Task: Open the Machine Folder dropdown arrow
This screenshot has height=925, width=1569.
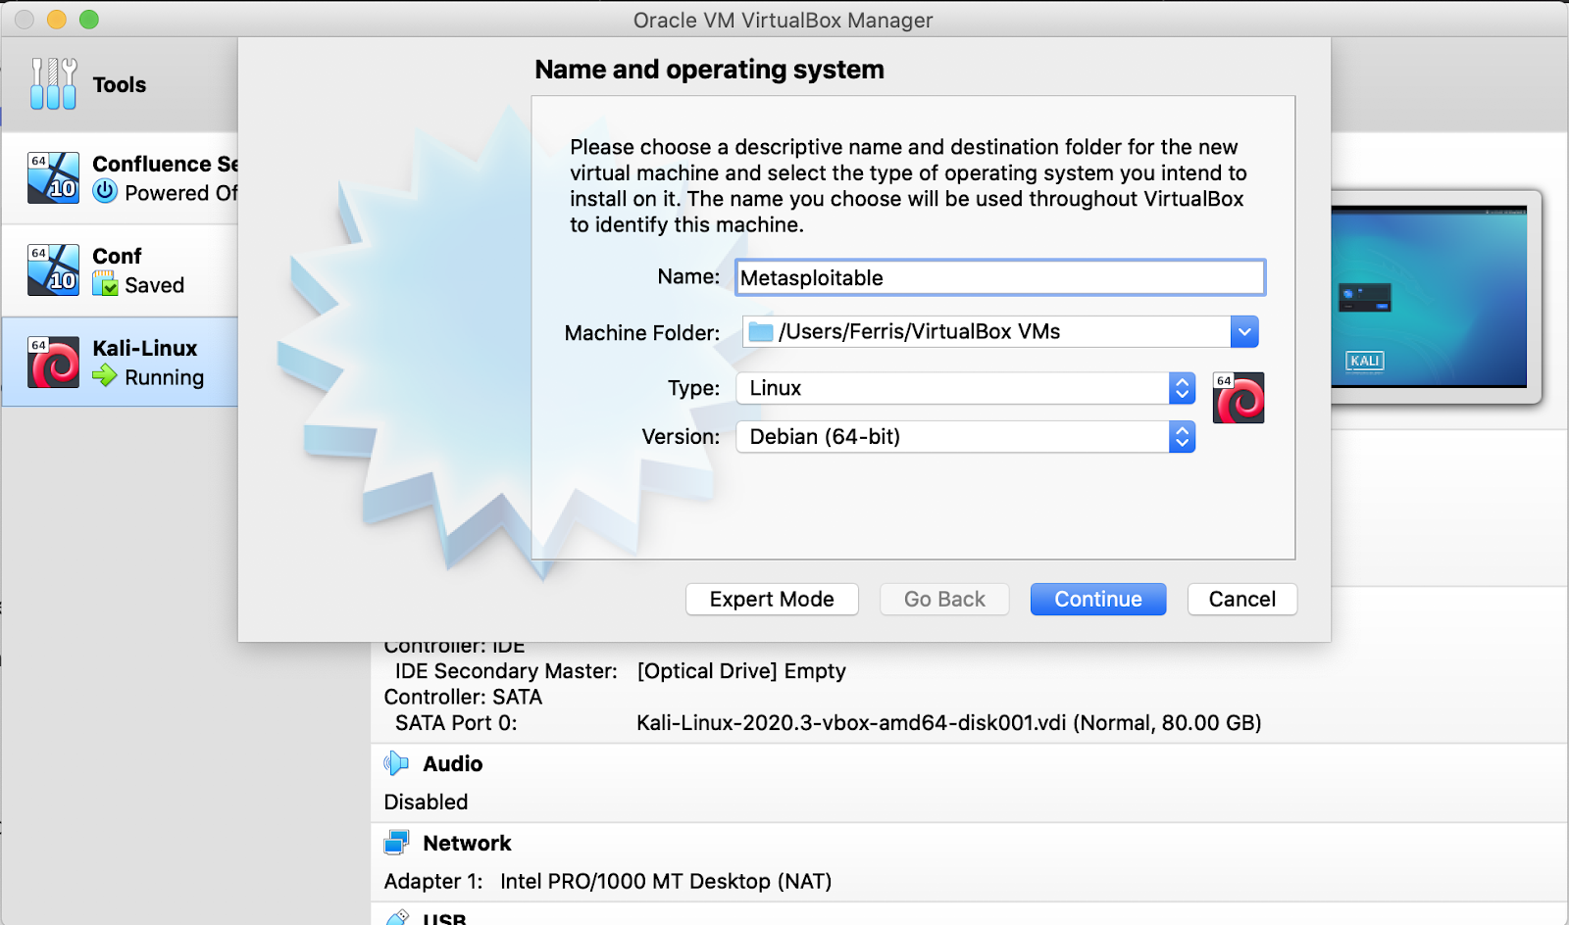Action: (x=1244, y=332)
